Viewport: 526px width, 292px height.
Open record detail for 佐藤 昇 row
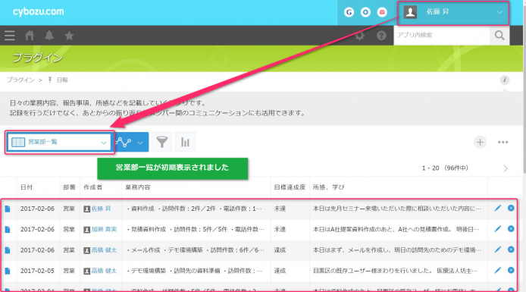click(8, 209)
